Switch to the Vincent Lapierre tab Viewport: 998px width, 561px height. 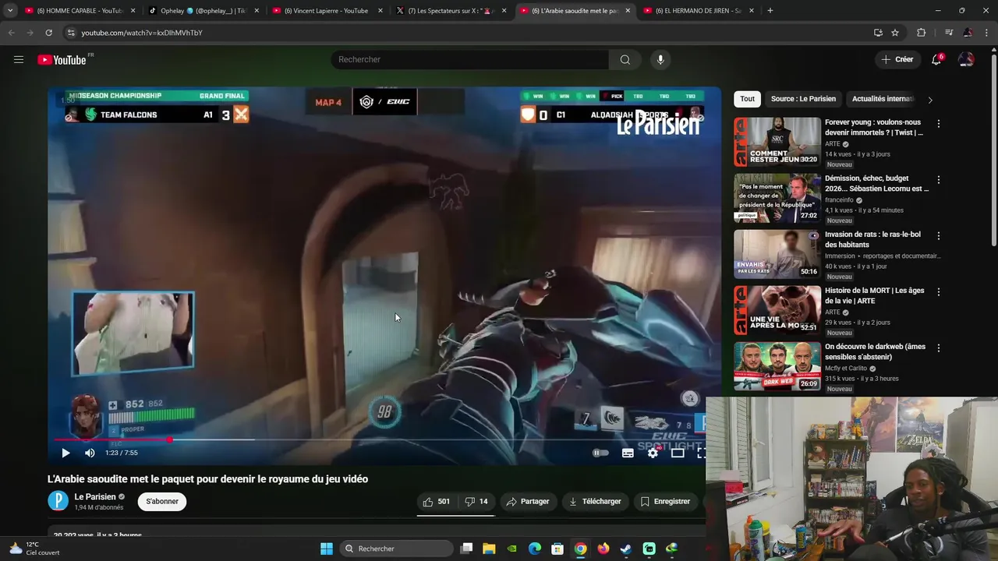pyautogui.click(x=327, y=11)
